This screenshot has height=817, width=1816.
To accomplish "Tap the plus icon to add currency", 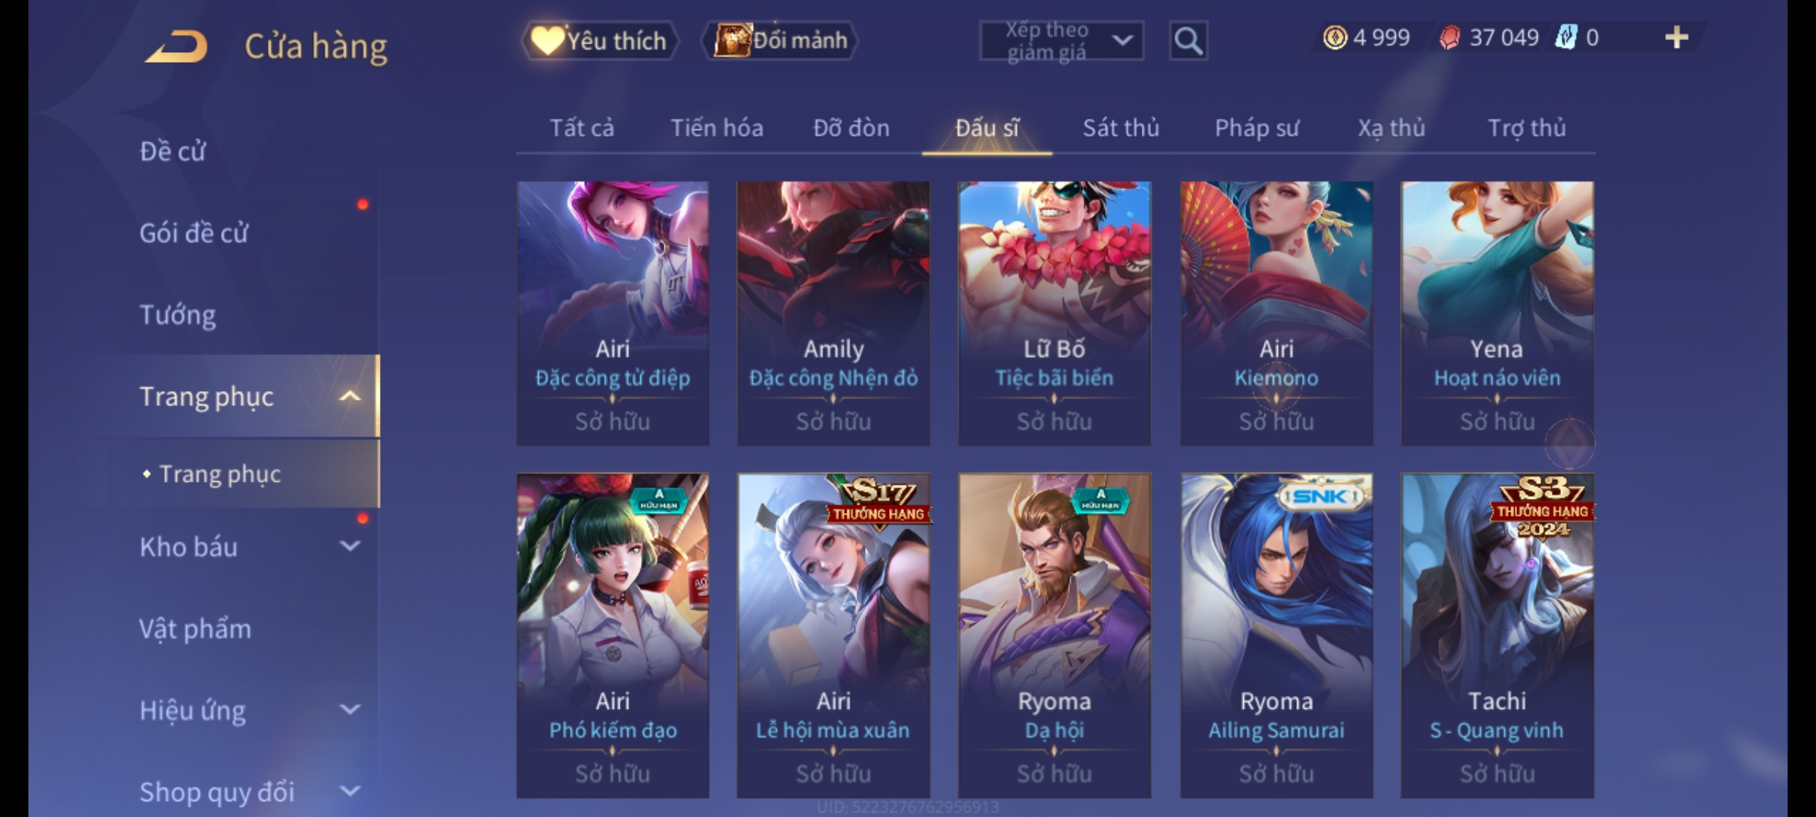I will (x=1677, y=38).
